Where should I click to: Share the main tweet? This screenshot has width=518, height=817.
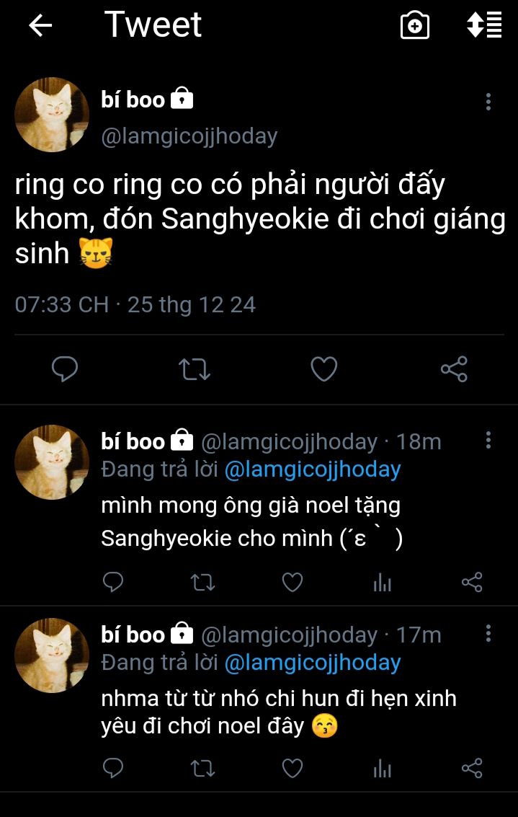(454, 370)
